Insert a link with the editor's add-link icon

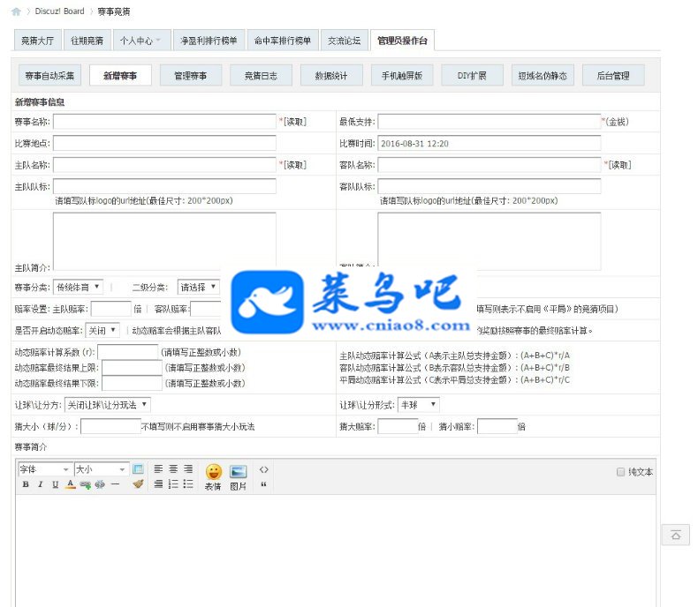coord(85,484)
